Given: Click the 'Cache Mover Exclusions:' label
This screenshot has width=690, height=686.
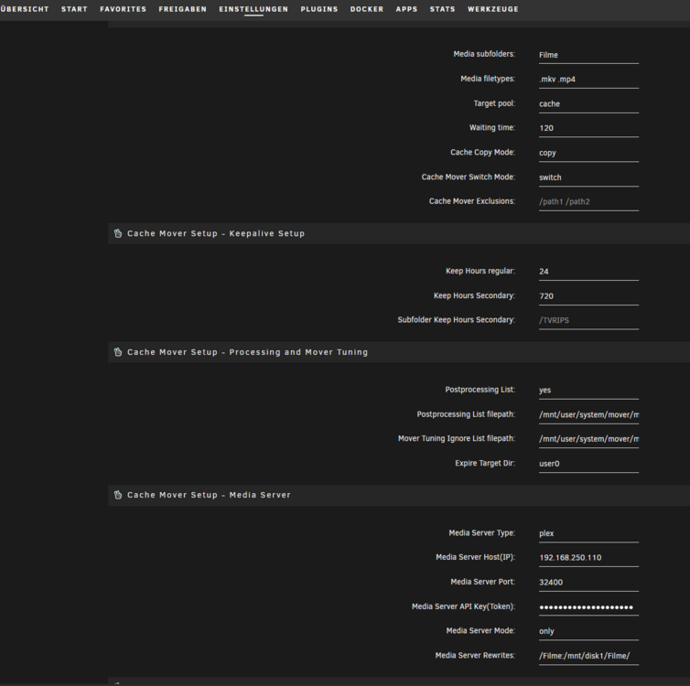Looking at the screenshot, I should tap(471, 201).
